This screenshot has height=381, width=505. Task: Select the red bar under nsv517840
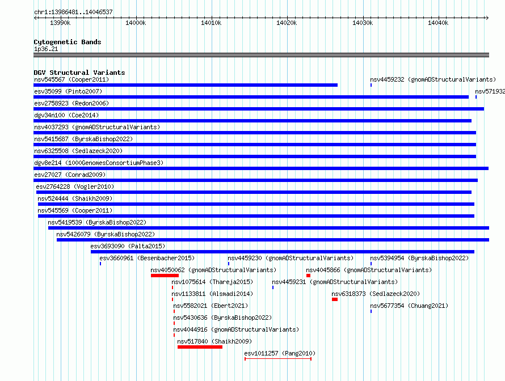tap(200, 347)
